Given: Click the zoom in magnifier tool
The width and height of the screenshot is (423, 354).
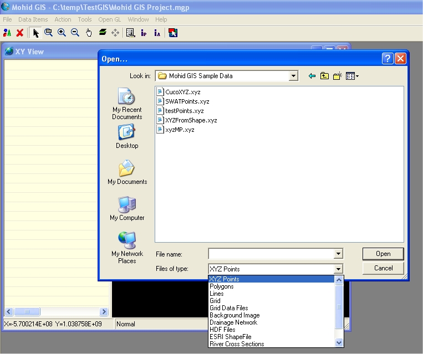Looking at the screenshot, I should [62, 33].
